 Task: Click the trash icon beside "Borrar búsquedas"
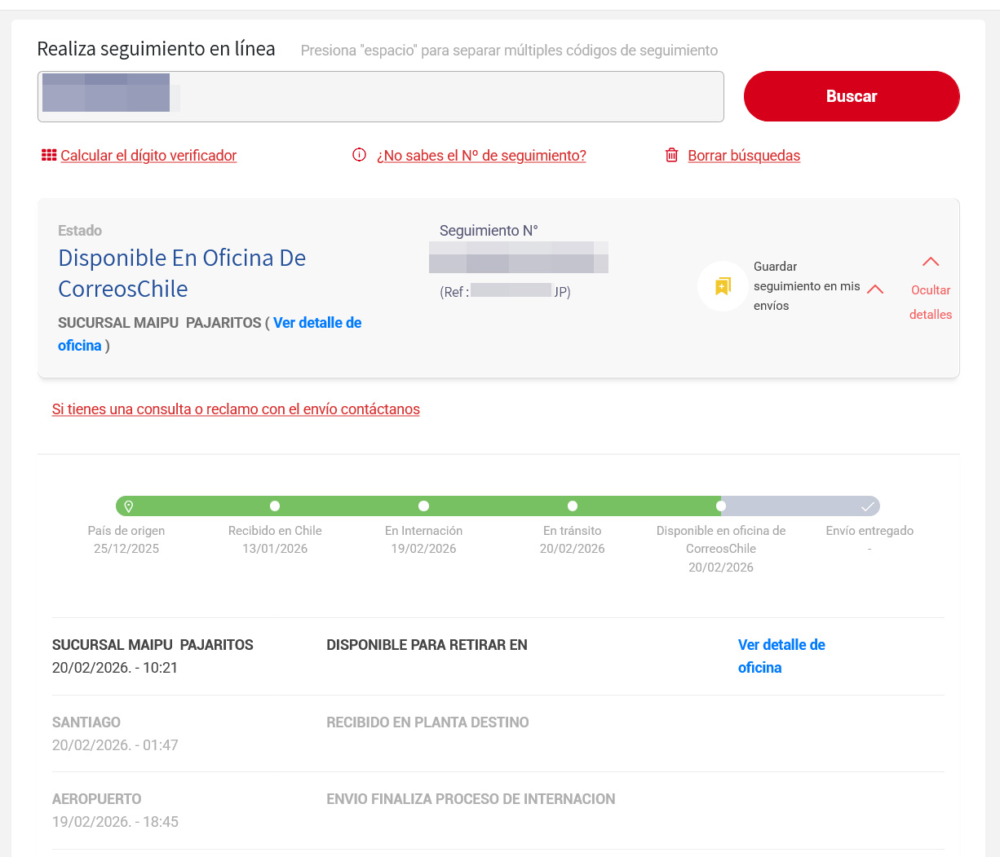(671, 155)
